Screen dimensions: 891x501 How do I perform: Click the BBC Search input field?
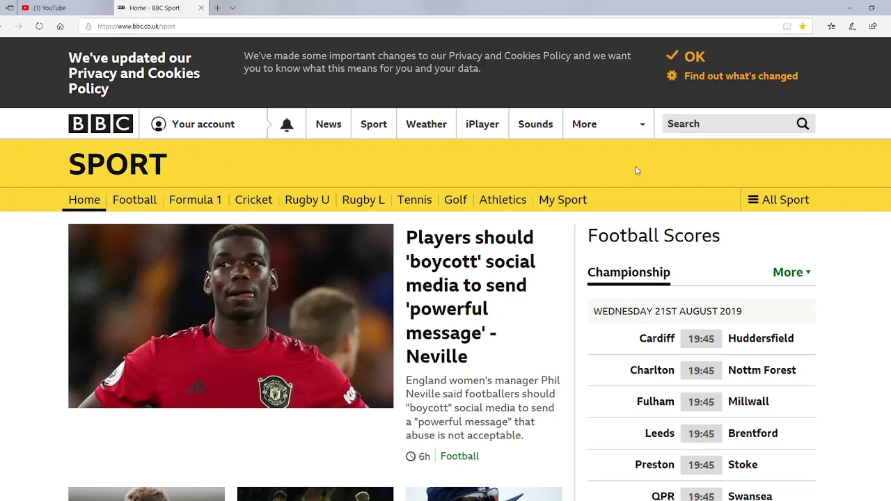click(727, 124)
